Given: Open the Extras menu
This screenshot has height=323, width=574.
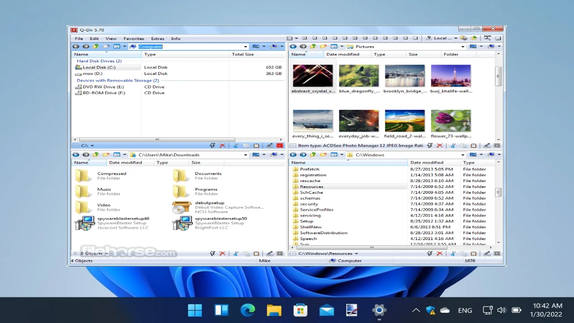Looking at the screenshot, I should click(157, 39).
